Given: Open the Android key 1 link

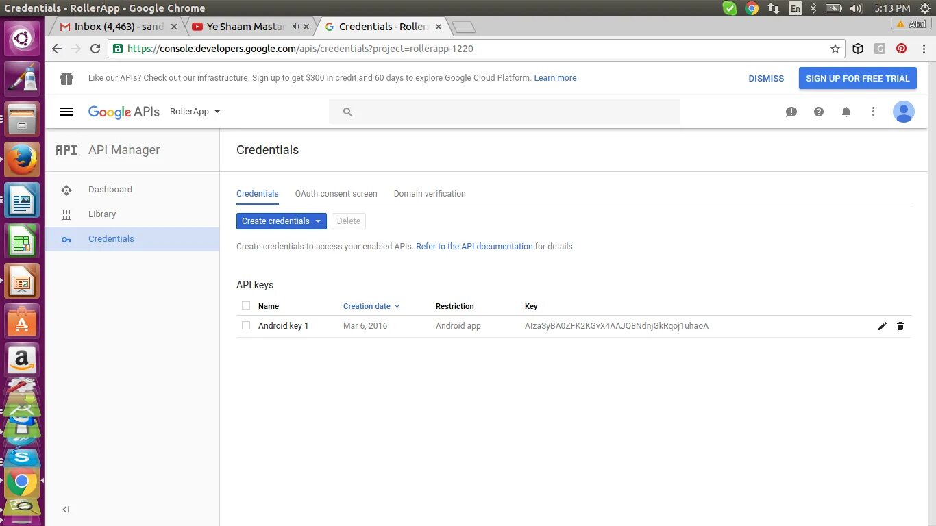Looking at the screenshot, I should (x=283, y=326).
